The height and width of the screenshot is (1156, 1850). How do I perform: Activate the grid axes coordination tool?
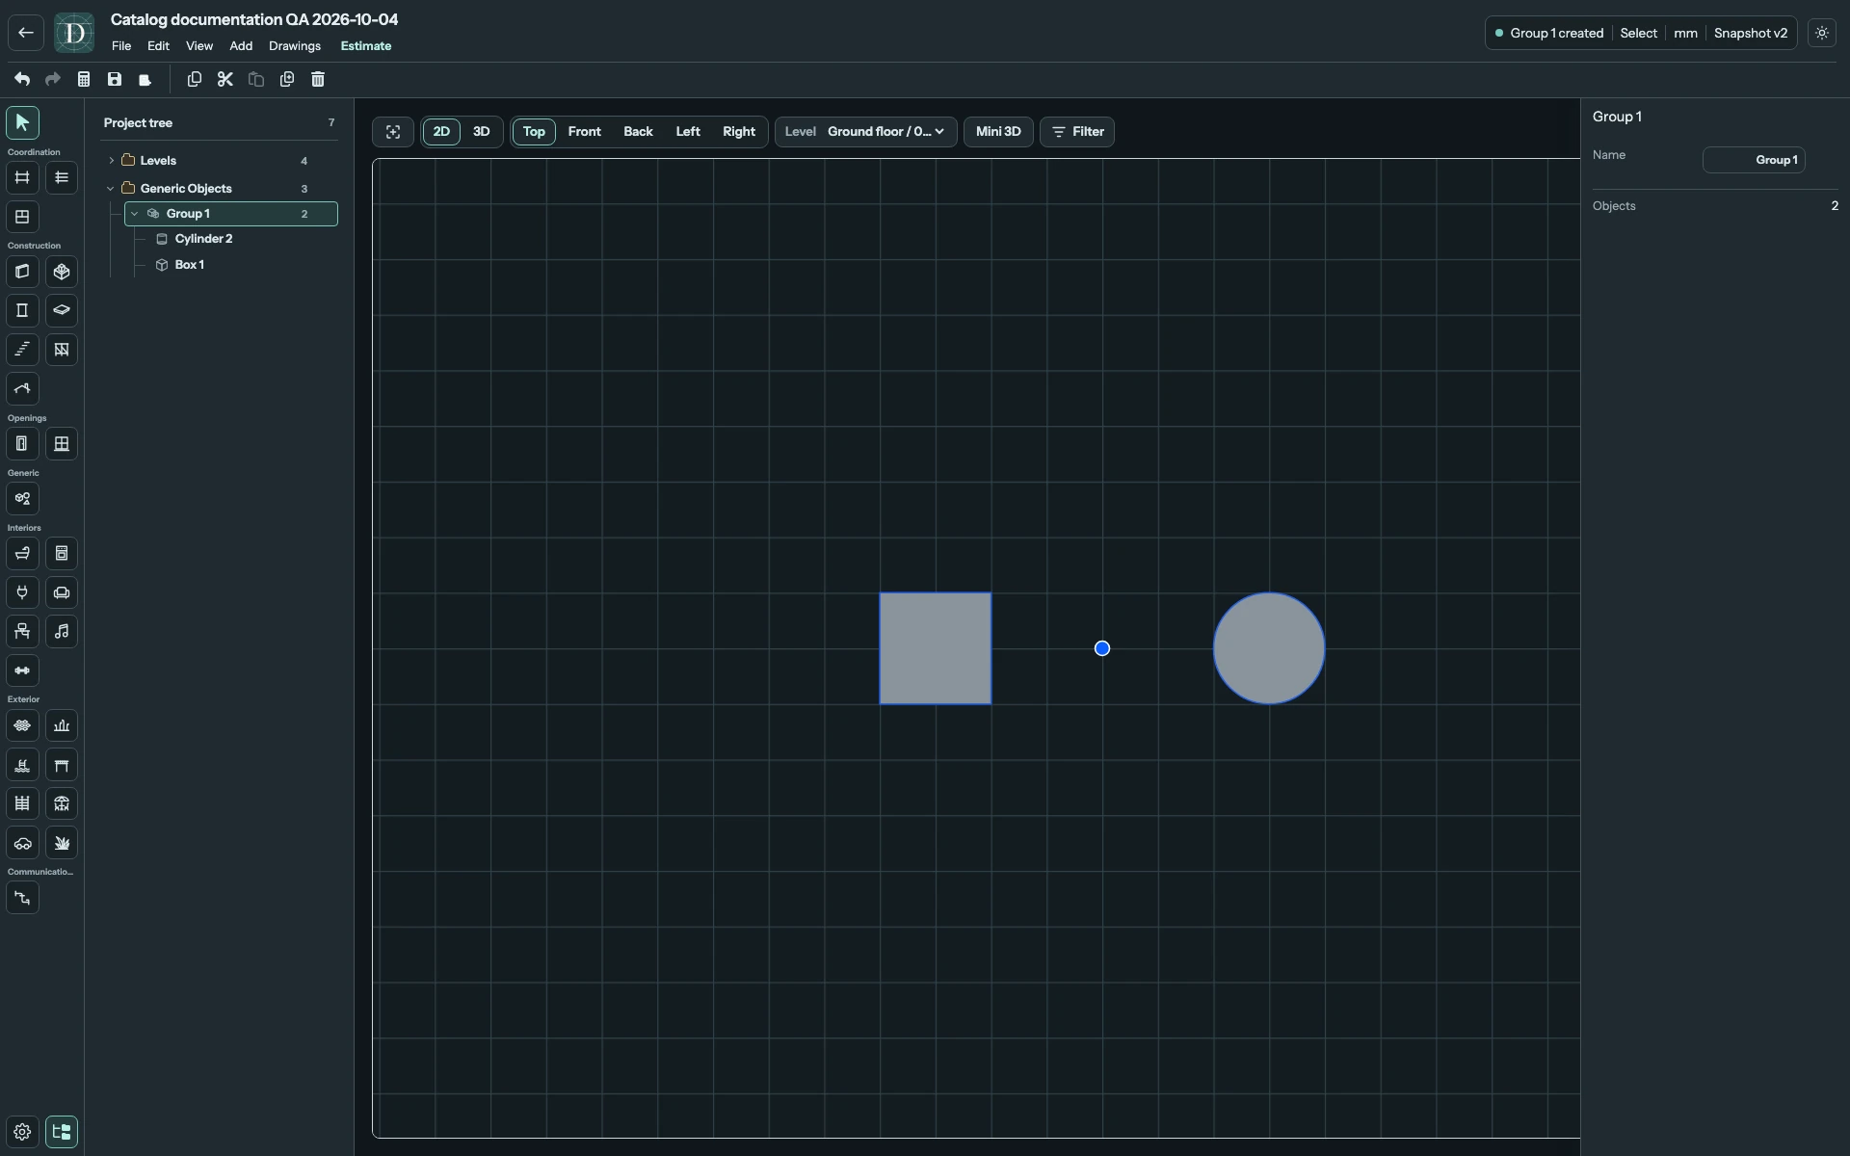click(x=22, y=177)
